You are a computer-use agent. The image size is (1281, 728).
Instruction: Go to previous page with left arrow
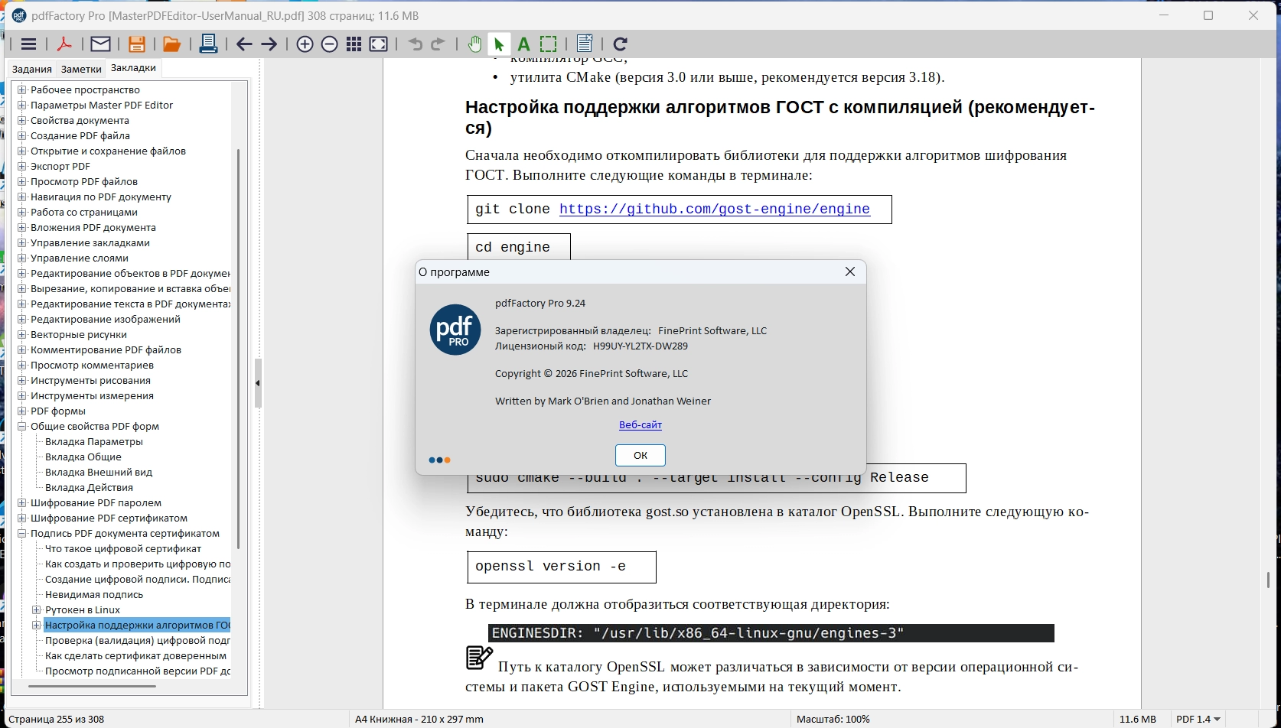(244, 44)
